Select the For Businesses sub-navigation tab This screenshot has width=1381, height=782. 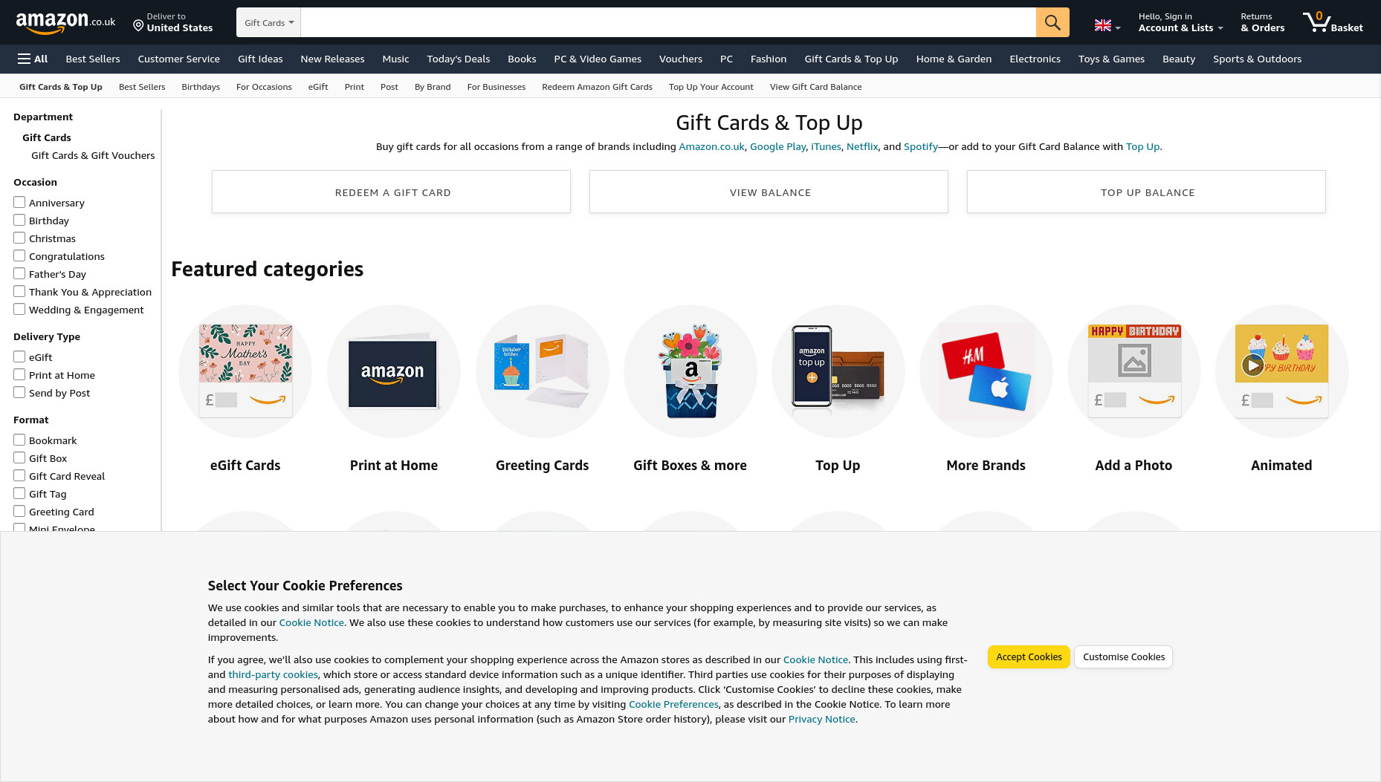(x=496, y=87)
